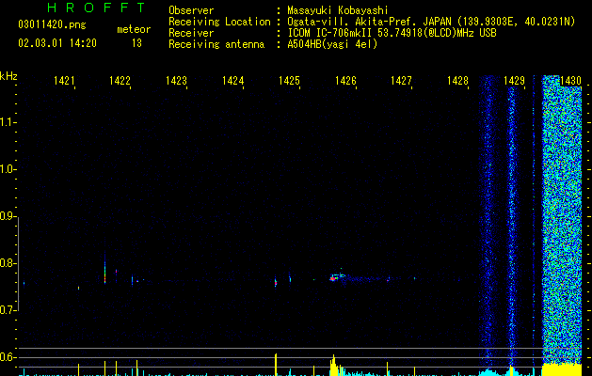Click the 0.8 kHz frequency label
Screen dimensions: 592x376
click(8, 263)
